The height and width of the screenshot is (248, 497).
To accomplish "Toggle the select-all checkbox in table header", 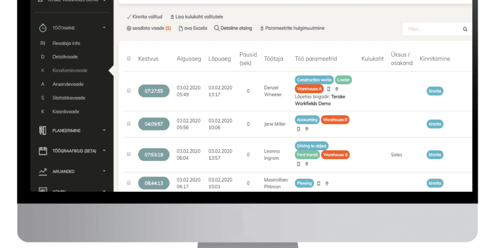I will click(x=129, y=58).
